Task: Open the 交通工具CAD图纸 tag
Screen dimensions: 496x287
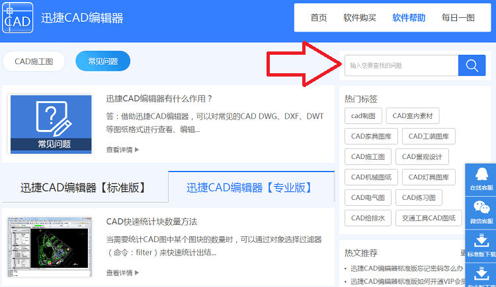Action: pos(429,218)
